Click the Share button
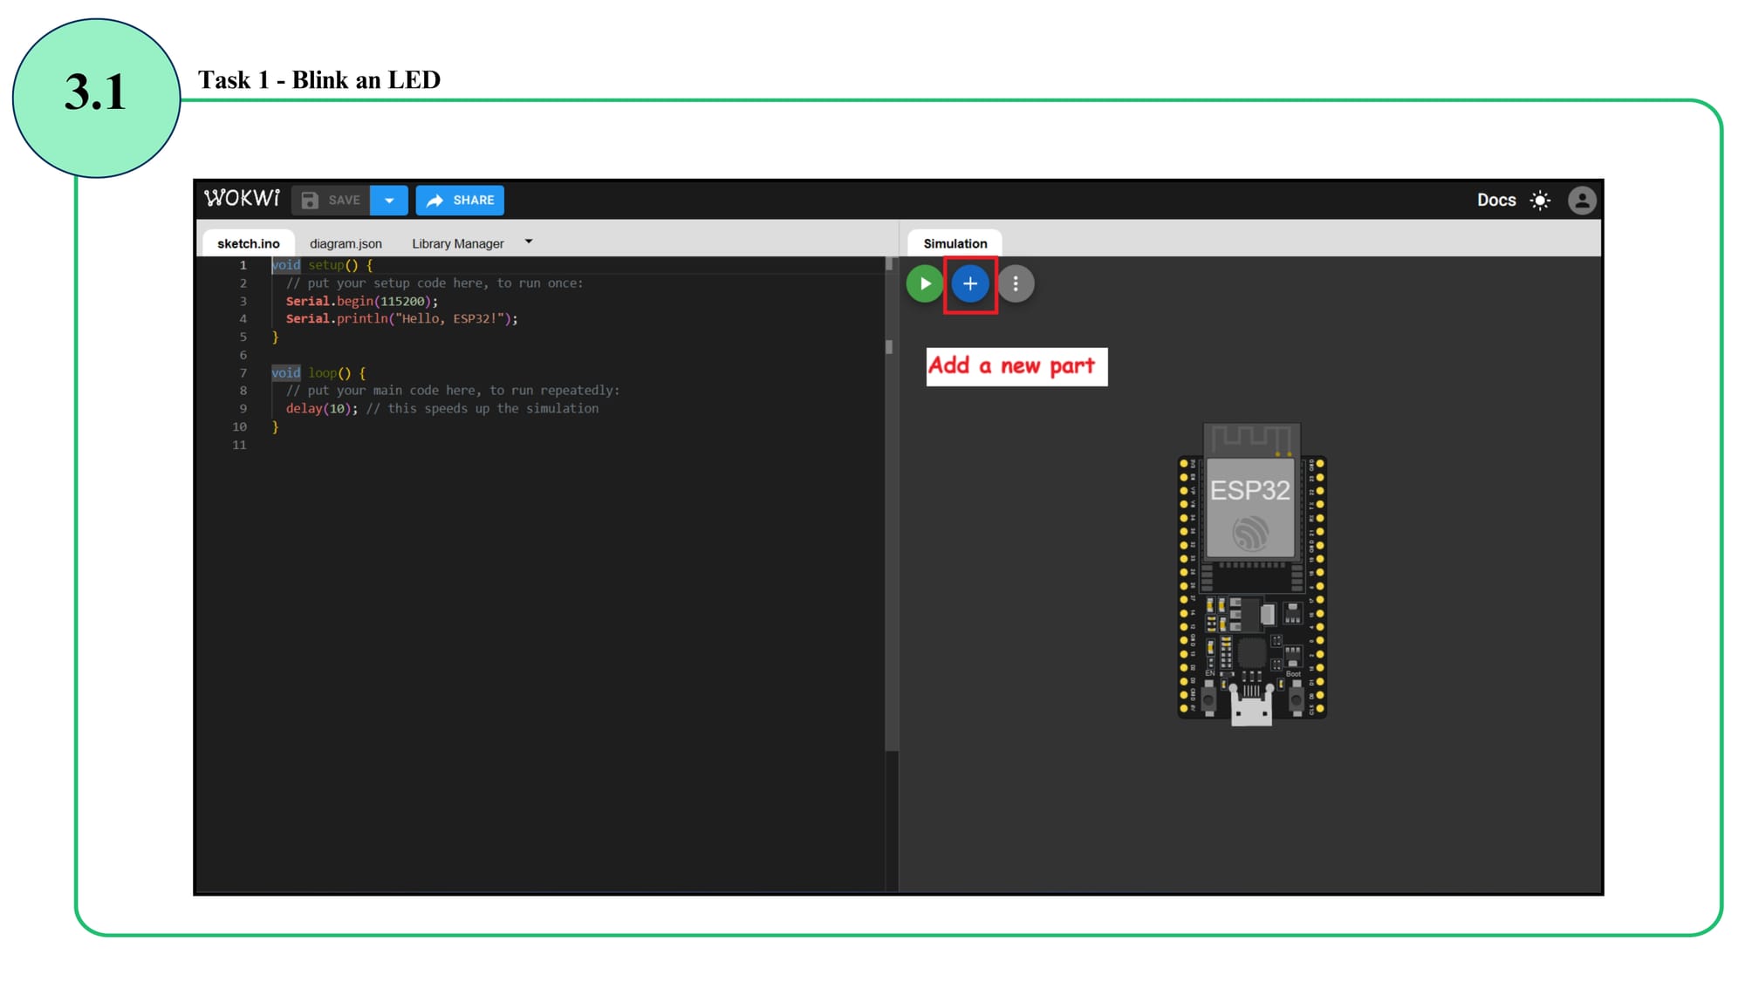Viewport: 1745px width, 981px height. point(460,201)
